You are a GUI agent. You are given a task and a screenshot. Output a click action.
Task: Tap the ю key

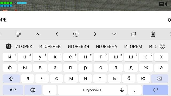143,78
